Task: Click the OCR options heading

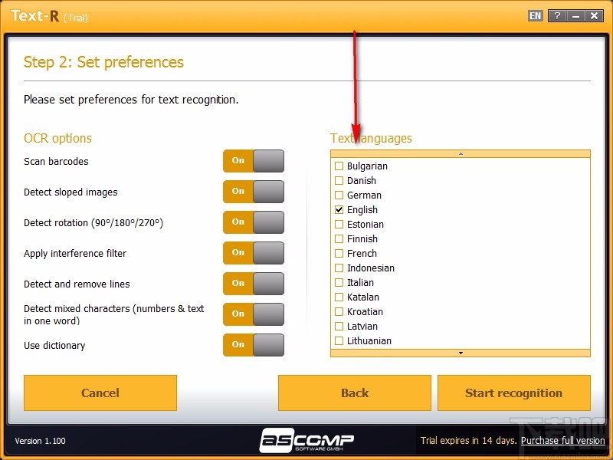Action: tap(58, 138)
